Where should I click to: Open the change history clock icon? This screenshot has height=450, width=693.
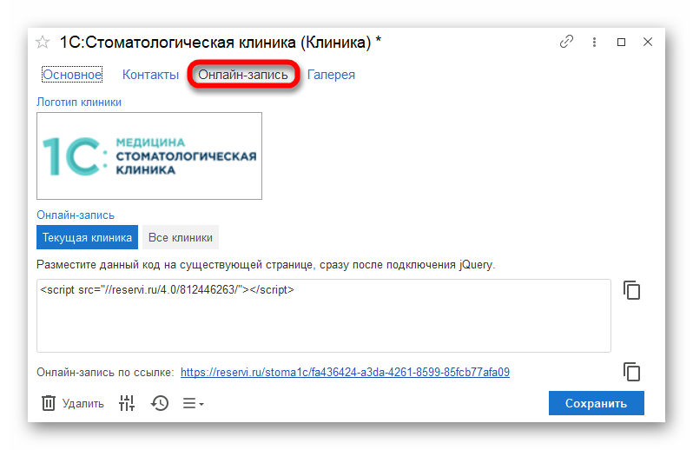[x=160, y=403]
